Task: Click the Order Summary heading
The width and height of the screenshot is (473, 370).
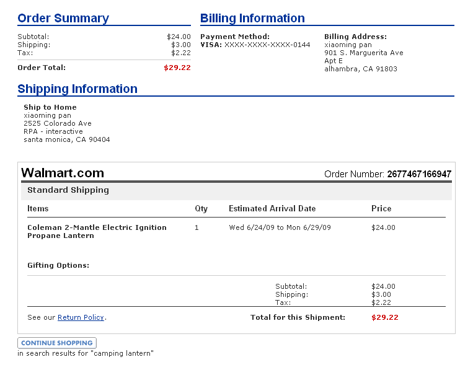Action: [63, 19]
